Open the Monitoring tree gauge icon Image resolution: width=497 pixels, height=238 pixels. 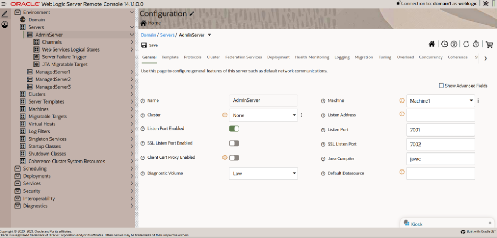pyautogui.click(x=5, y=24)
